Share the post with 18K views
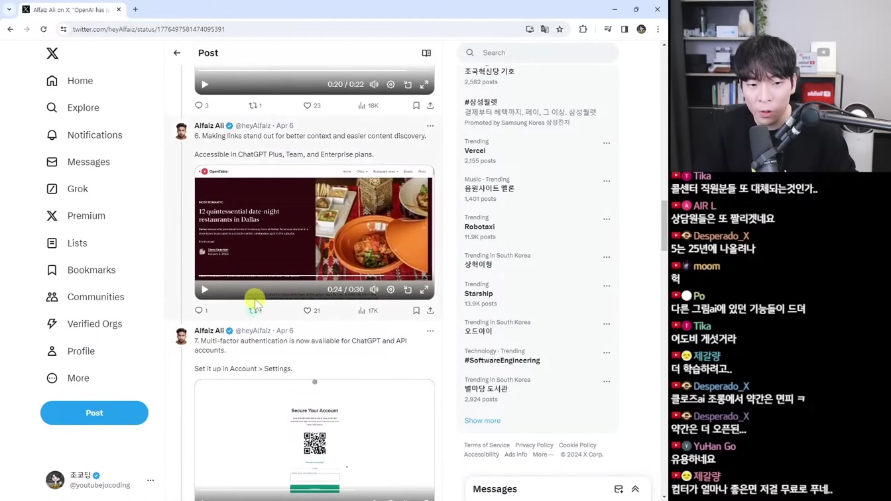The image size is (891, 501). pyautogui.click(x=430, y=105)
